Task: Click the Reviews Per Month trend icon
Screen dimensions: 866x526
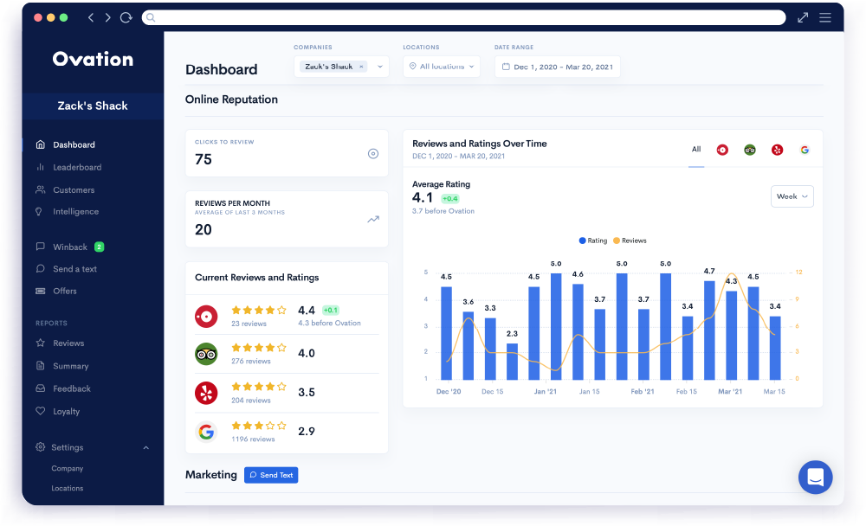Action: 373,219
